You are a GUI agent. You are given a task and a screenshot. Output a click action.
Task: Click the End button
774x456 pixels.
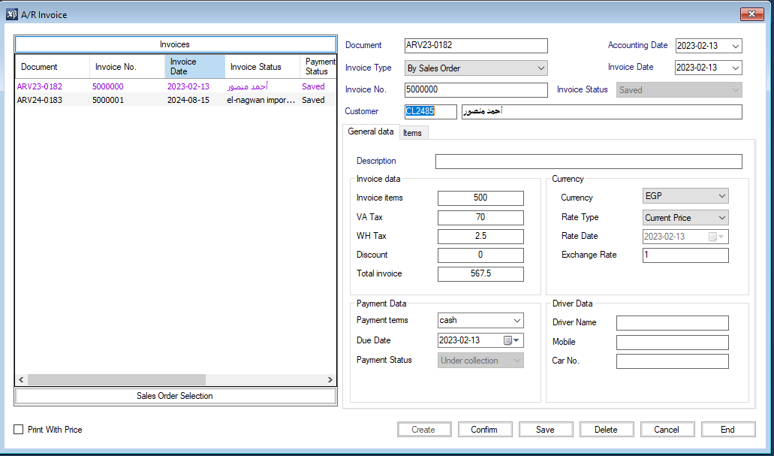(727, 429)
